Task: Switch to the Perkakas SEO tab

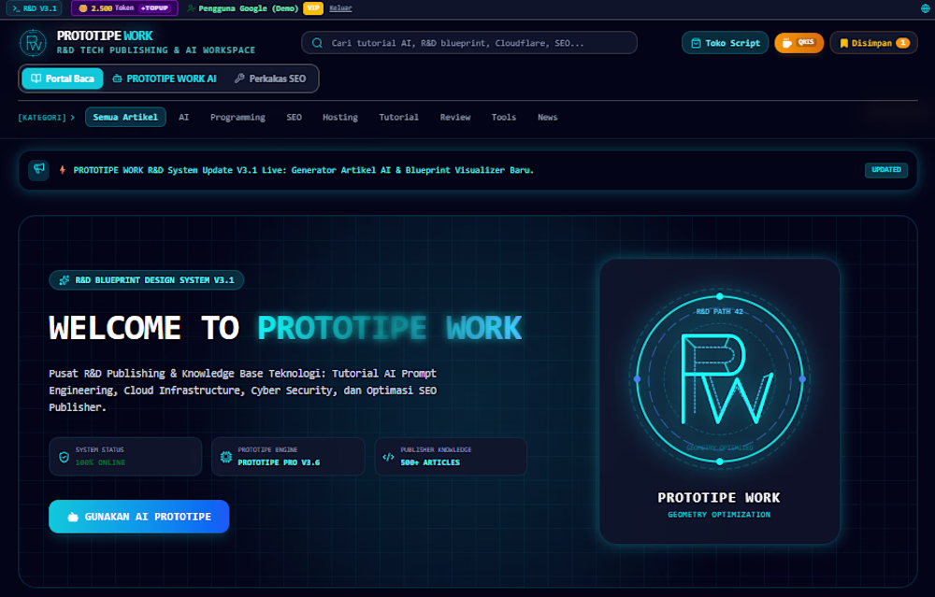Action: (x=270, y=78)
